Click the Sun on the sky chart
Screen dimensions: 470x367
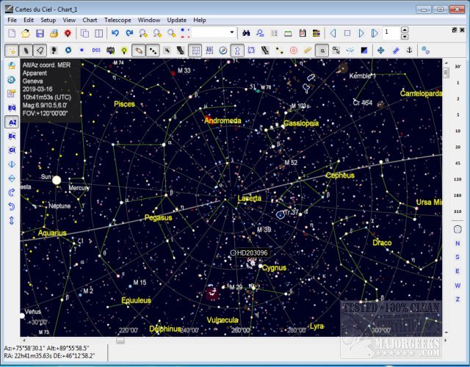tap(57, 180)
